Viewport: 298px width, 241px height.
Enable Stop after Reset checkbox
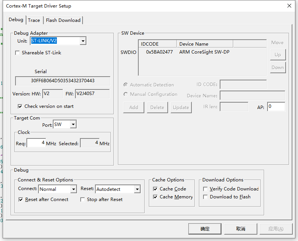83,200
